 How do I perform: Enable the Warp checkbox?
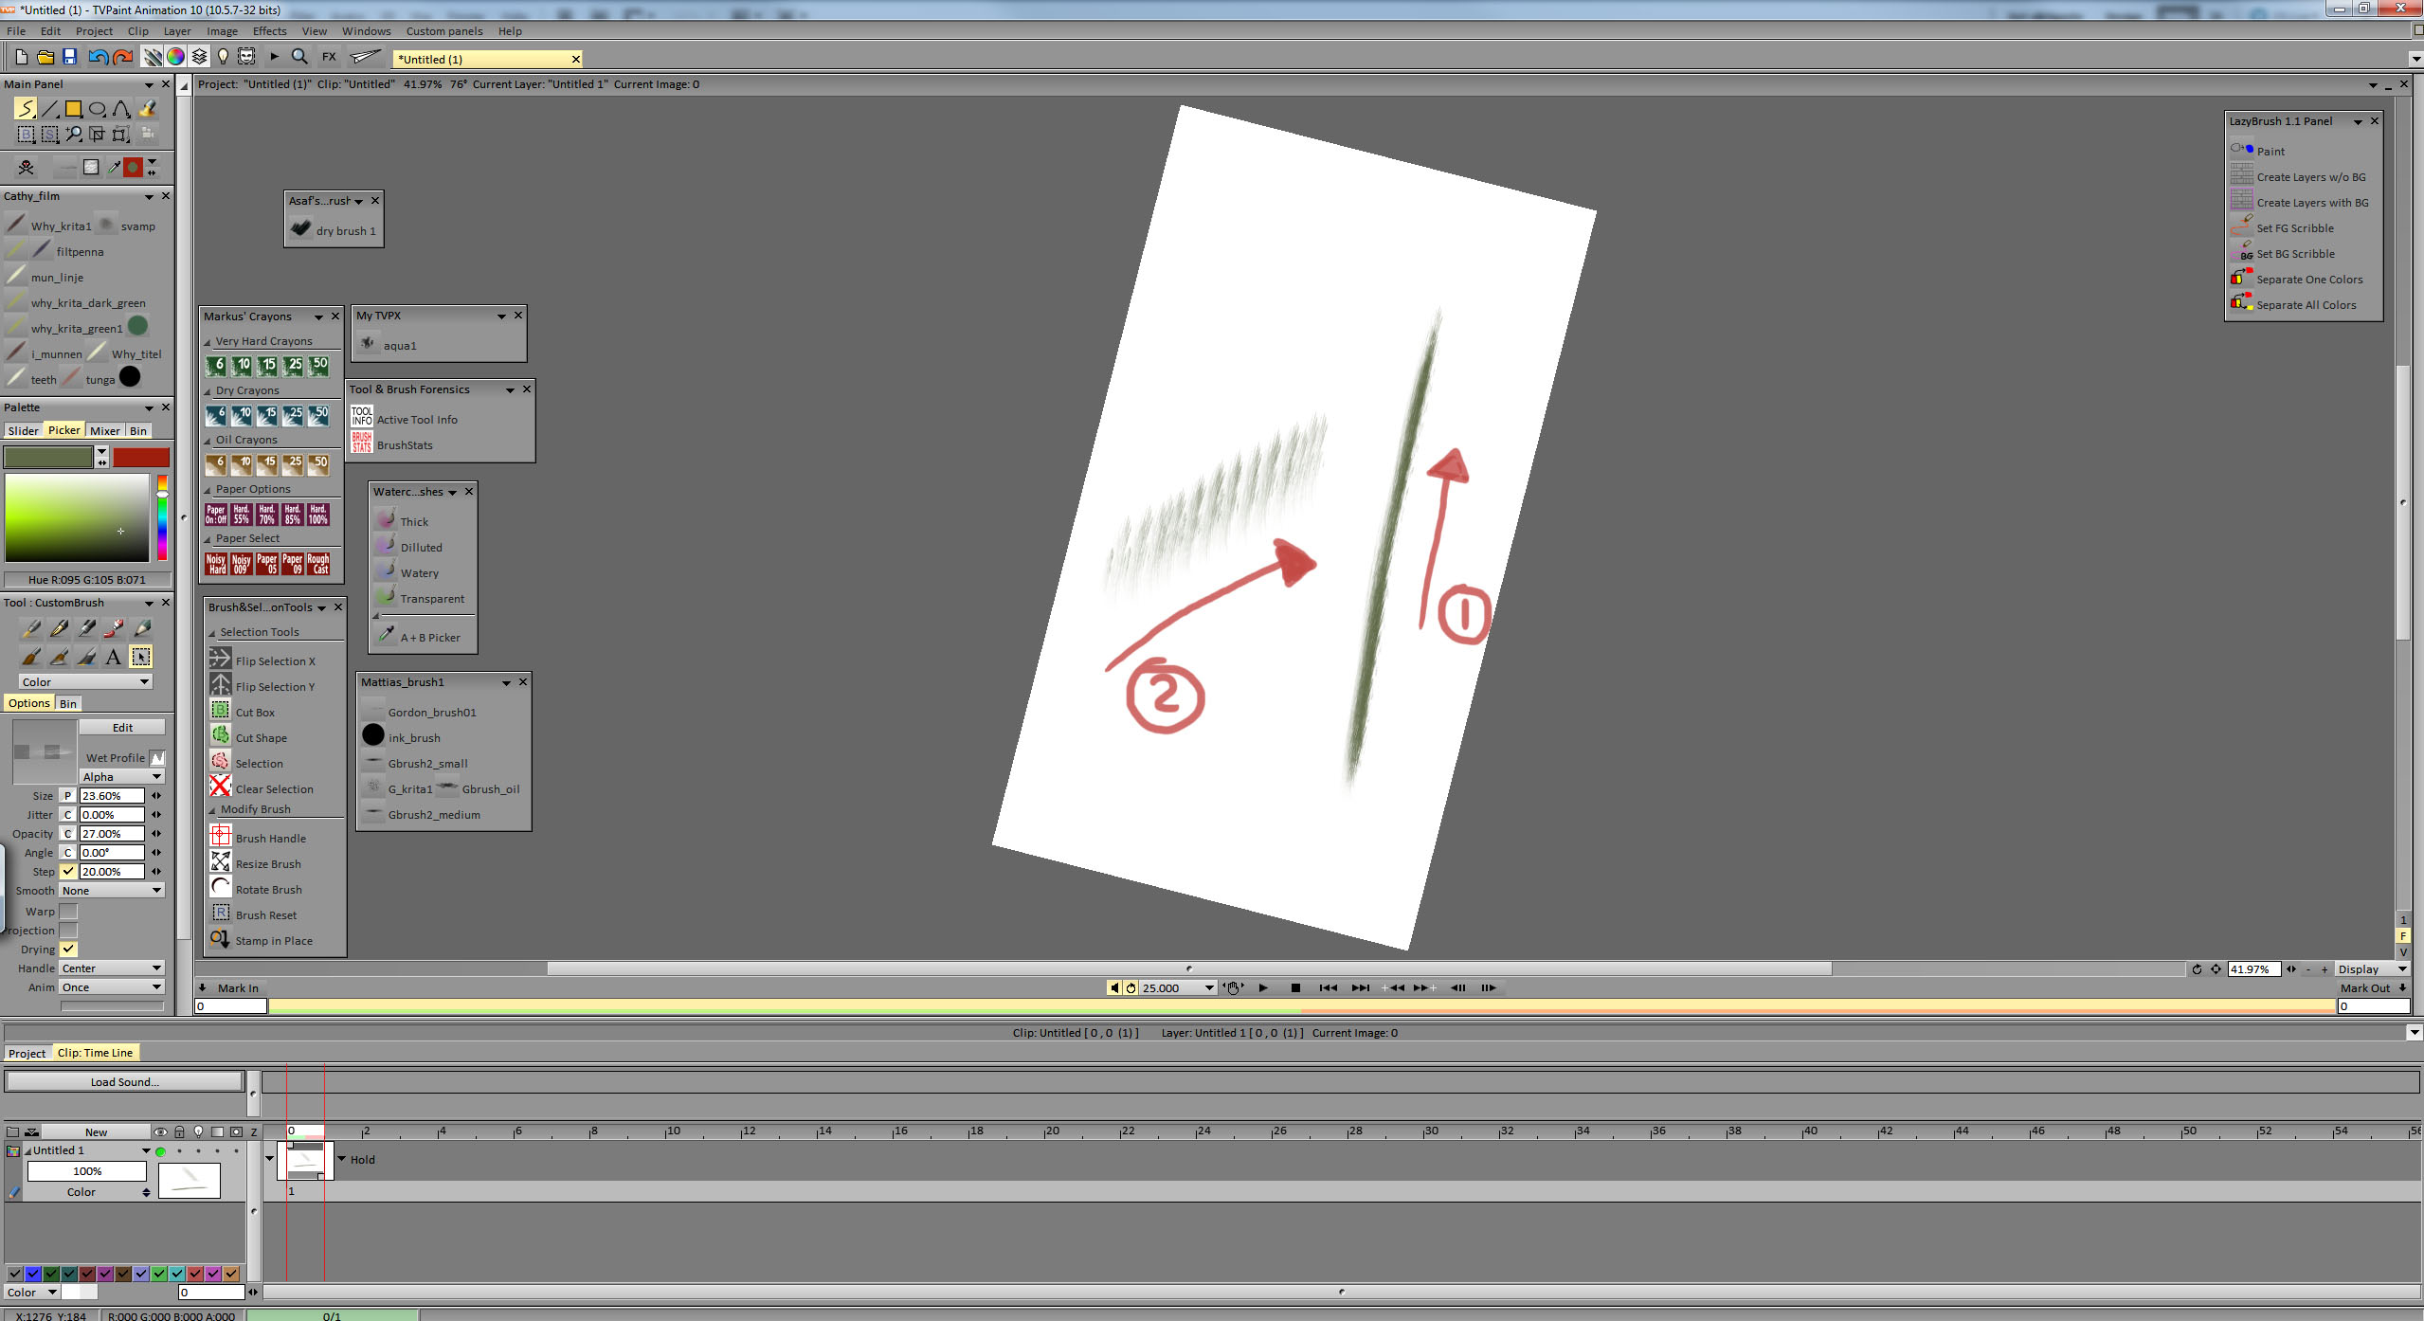tap(68, 912)
